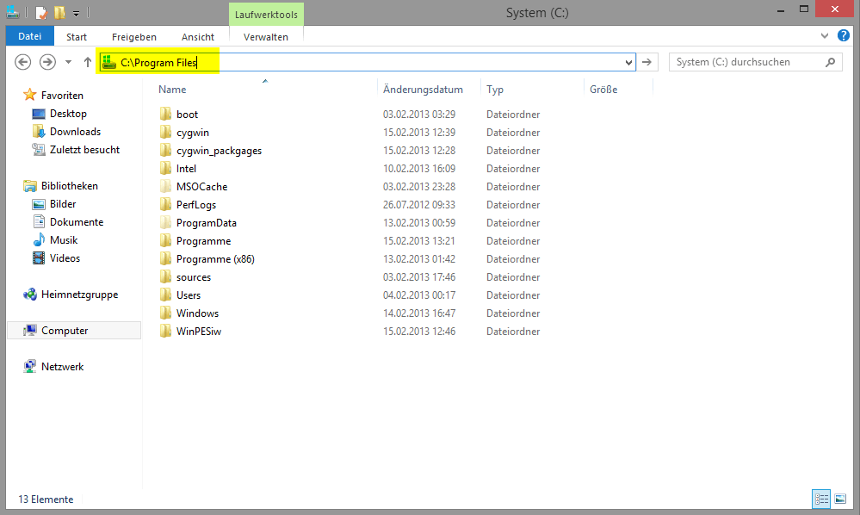Open the recent locations dropdown beside the forward button

pyautogui.click(x=67, y=62)
